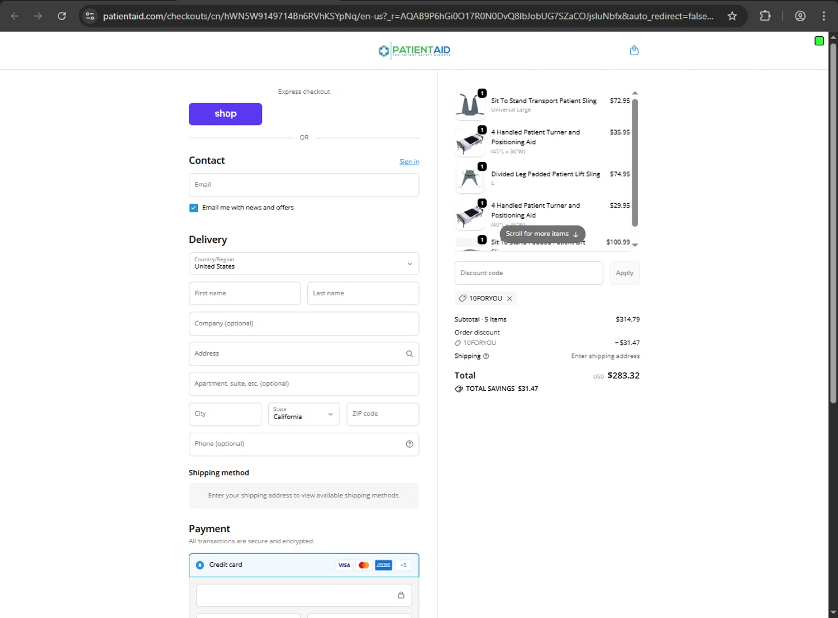Bookmark this page with the star icon

coord(732,16)
